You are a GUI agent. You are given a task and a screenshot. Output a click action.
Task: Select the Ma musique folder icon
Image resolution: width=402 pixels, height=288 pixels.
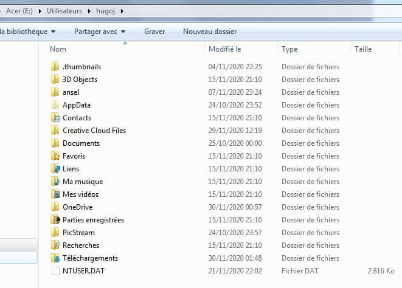55,182
